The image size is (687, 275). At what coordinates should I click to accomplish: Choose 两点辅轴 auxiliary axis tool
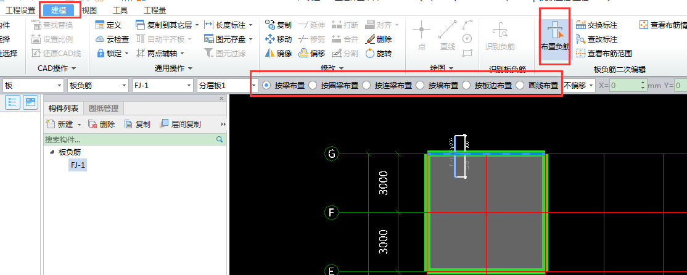click(x=160, y=53)
